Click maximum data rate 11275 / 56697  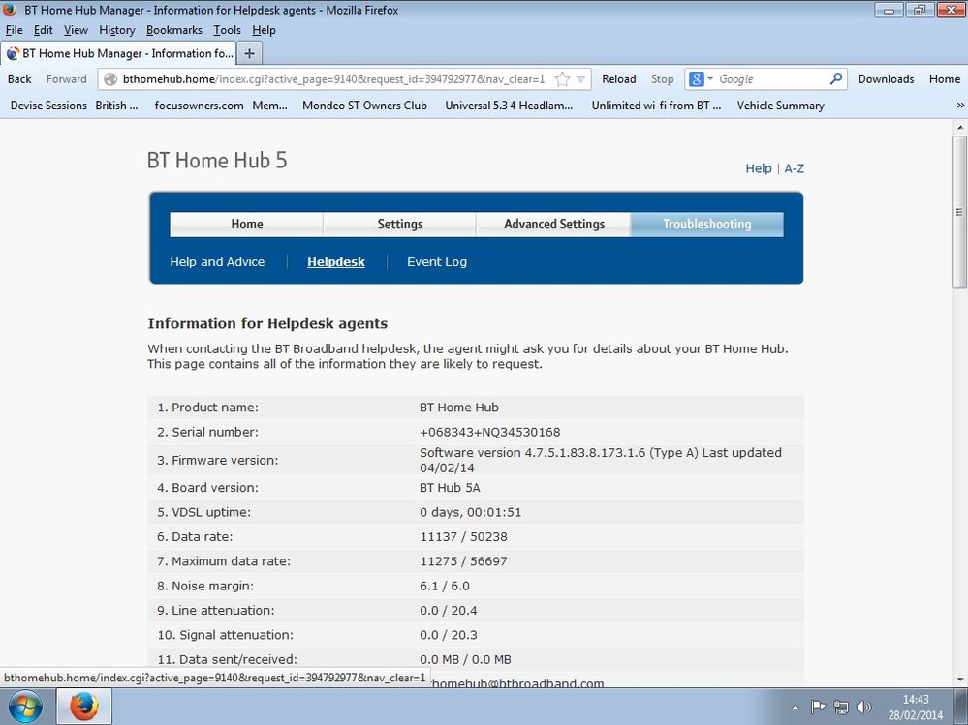[463, 561]
